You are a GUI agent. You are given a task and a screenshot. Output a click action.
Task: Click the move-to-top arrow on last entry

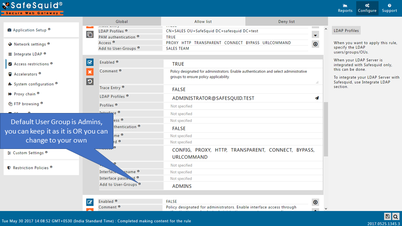316,202
